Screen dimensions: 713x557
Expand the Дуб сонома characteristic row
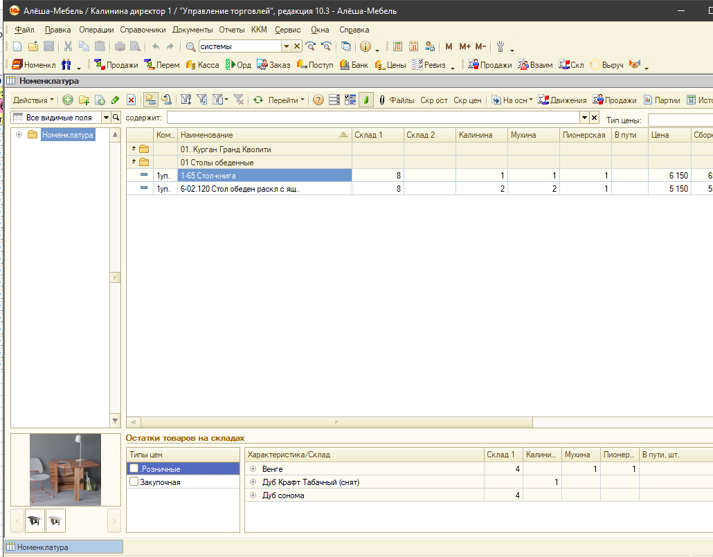click(253, 495)
